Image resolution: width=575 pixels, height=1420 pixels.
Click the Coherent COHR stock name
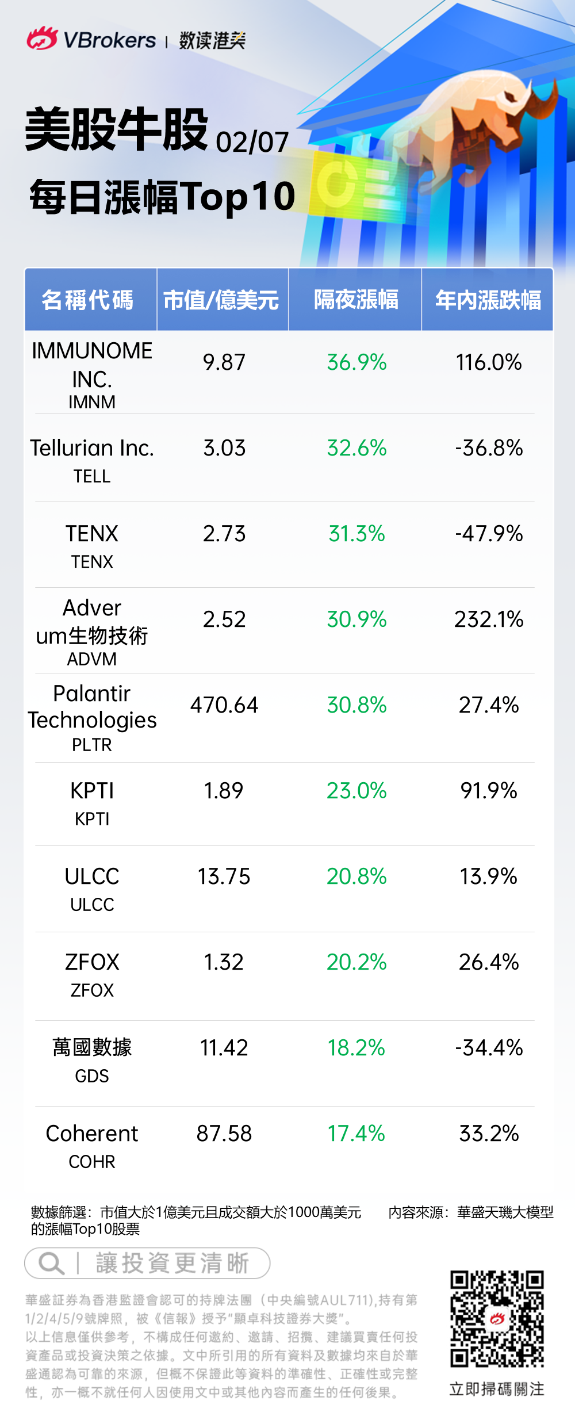click(92, 1134)
